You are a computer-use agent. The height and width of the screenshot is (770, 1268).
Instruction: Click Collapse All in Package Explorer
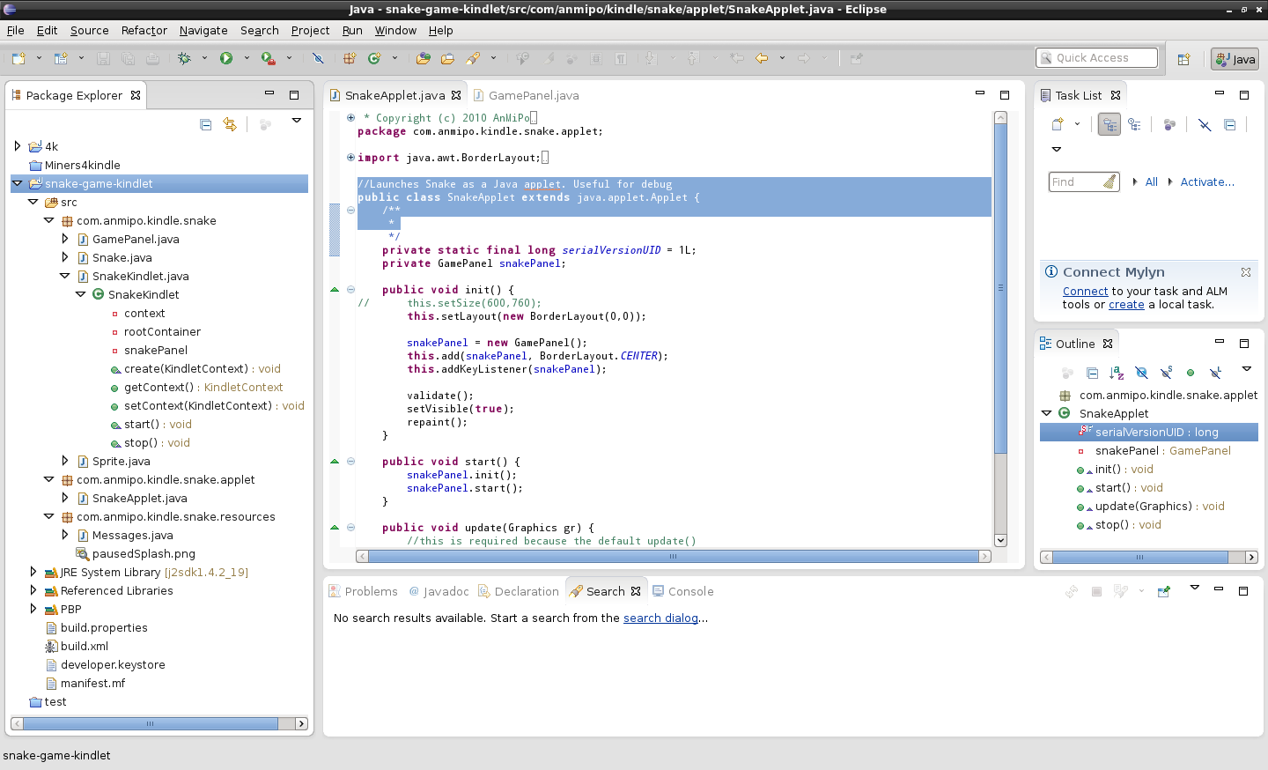[206, 124]
